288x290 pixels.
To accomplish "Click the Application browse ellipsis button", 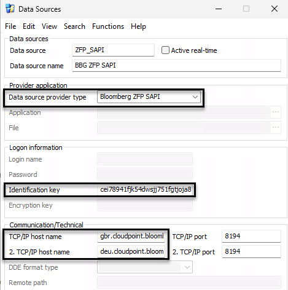I will click(276, 112).
